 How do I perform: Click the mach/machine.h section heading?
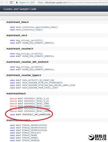tap(16, 94)
